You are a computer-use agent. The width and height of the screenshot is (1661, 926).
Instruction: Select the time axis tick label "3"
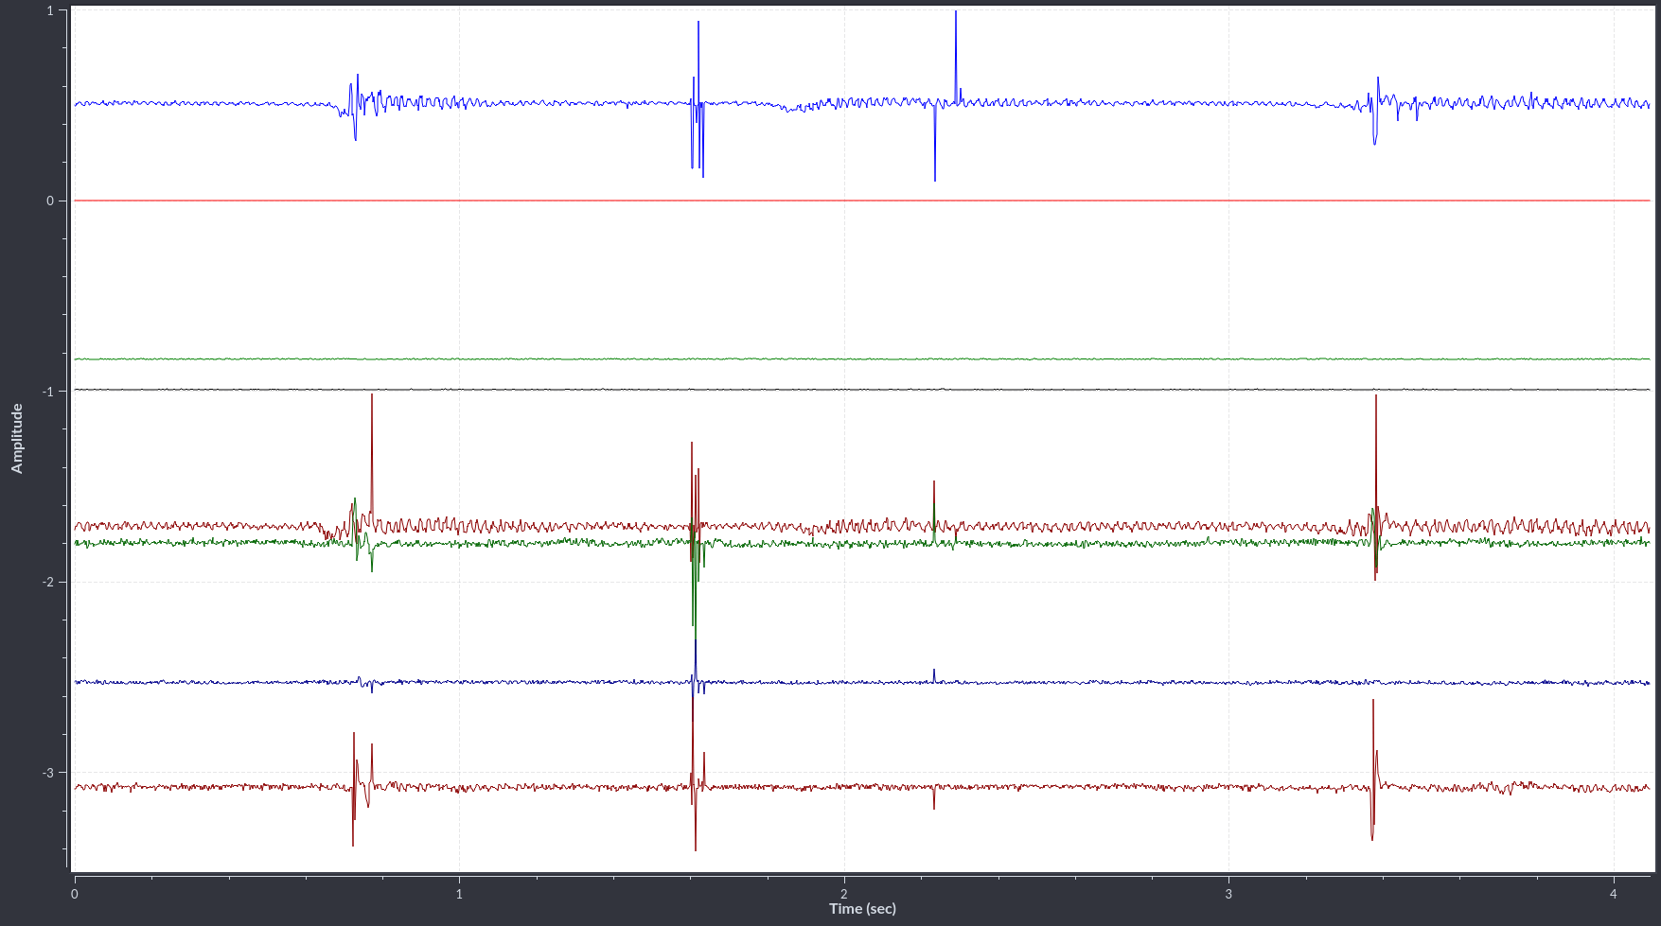[x=1228, y=894]
